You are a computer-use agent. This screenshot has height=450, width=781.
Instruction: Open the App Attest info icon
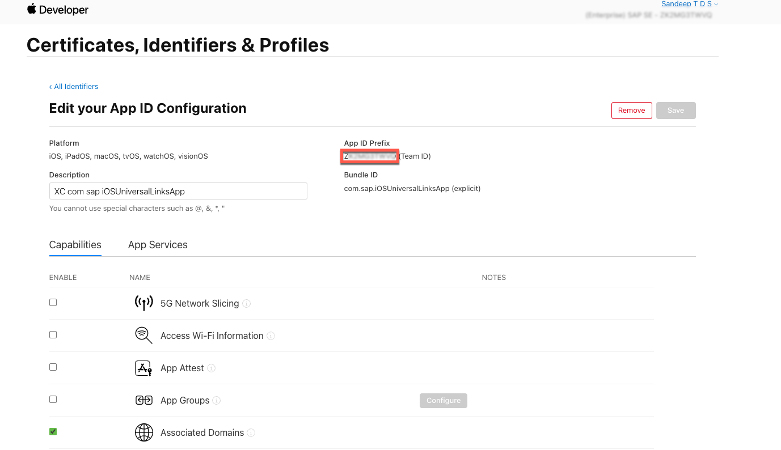coord(212,368)
